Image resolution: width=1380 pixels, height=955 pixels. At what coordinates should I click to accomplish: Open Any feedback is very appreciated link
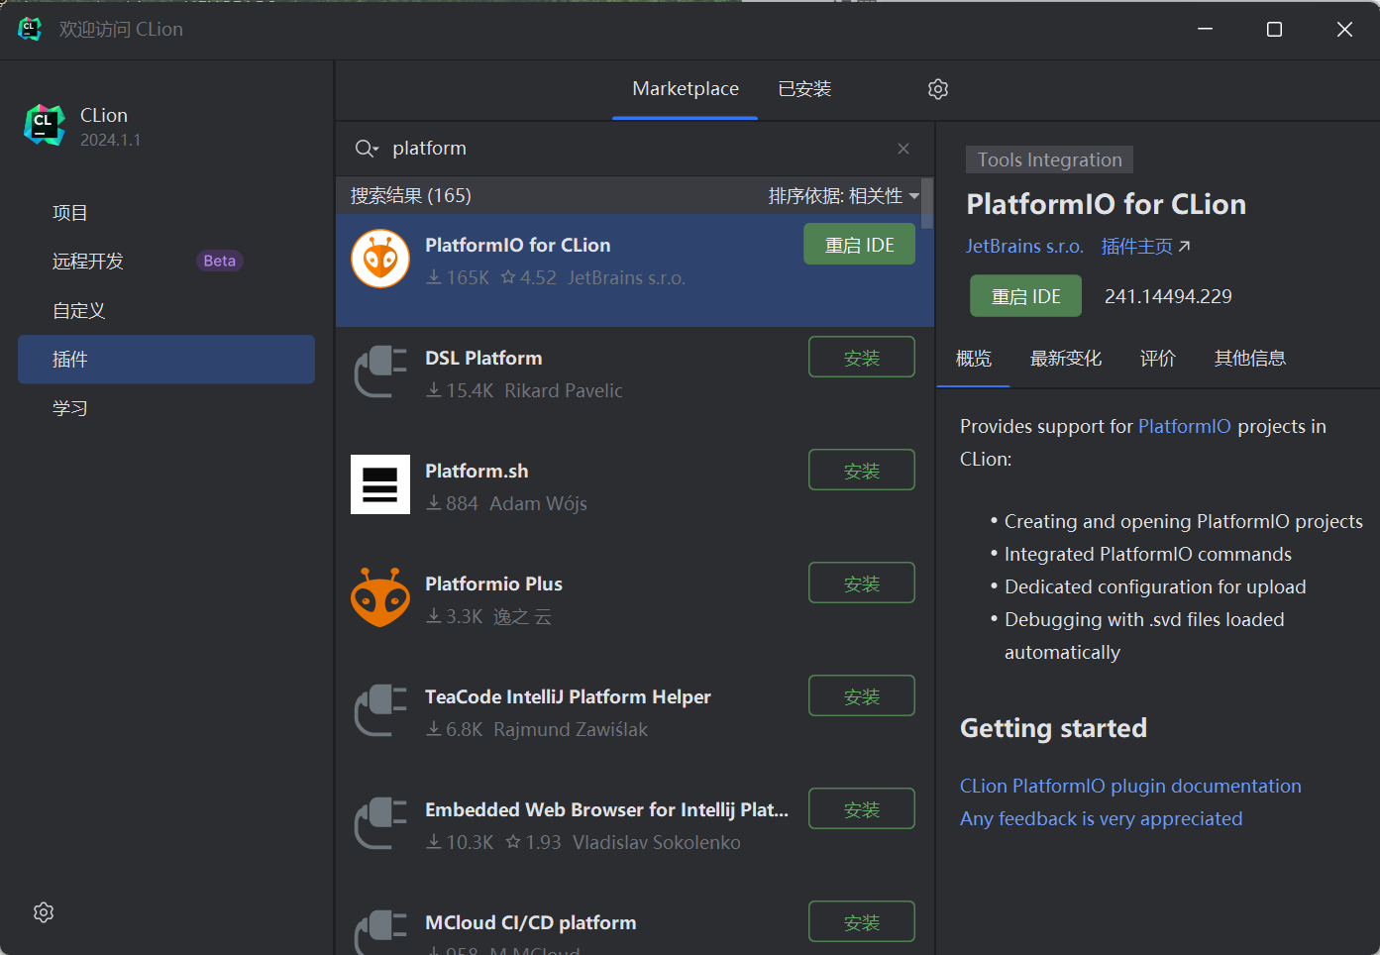tap(1101, 819)
